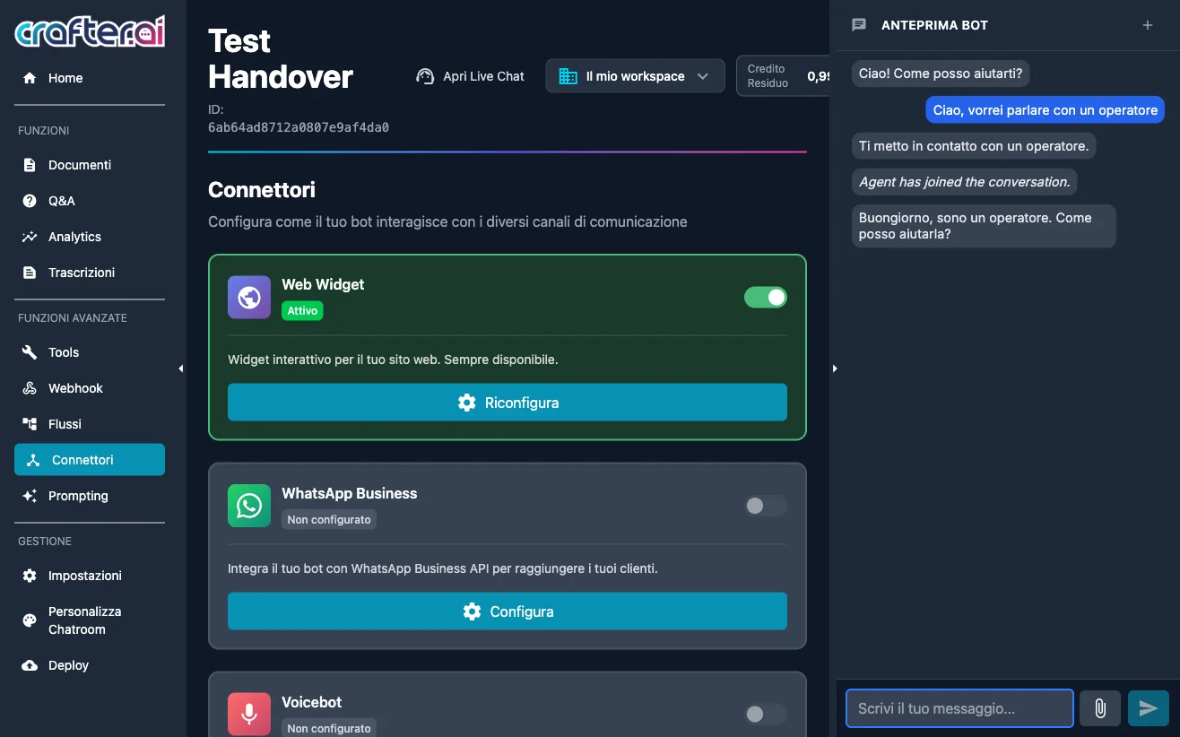Open Apri Live Chat
Screen dimensions: 1180x737
pyautogui.click(x=471, y=76)
